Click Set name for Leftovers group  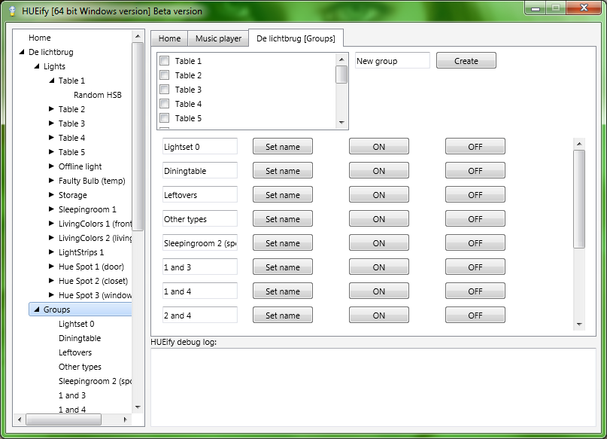tap(283, 195)
